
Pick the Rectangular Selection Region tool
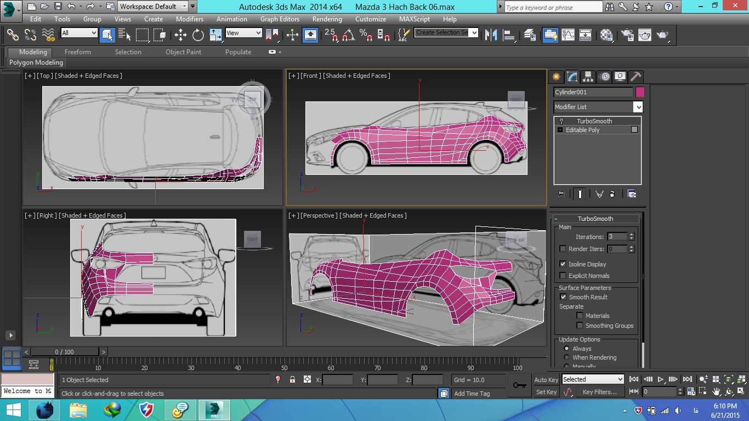pos(143,35)
